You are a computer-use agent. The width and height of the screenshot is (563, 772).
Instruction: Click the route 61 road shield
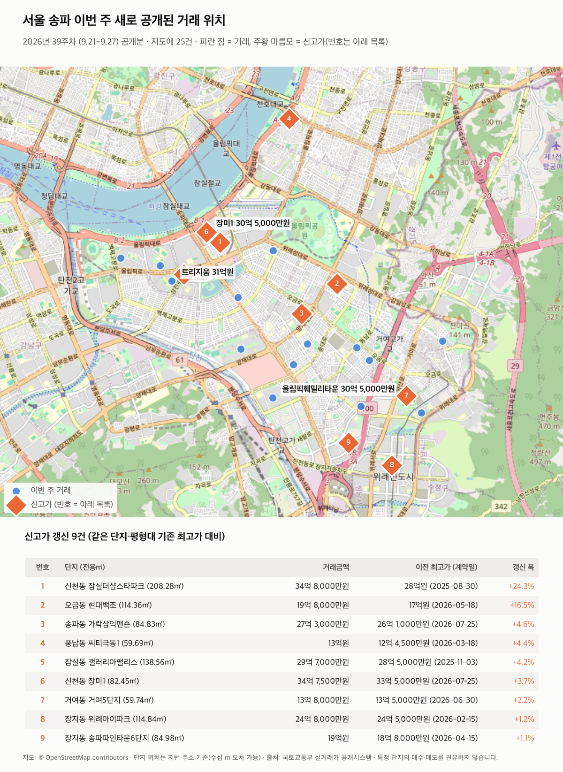[180, 360]
